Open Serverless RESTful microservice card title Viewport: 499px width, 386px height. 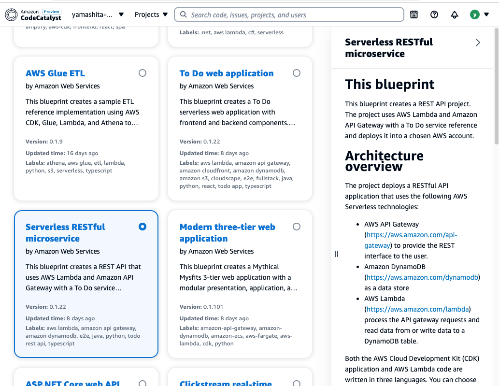65,233
